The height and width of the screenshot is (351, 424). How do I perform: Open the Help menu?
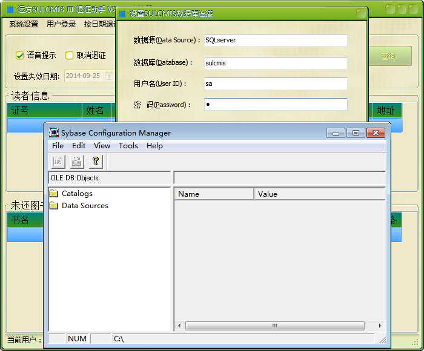tap(154, 146)
